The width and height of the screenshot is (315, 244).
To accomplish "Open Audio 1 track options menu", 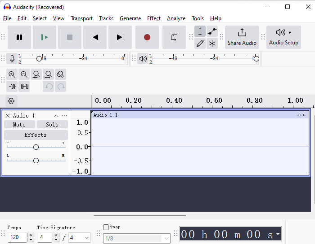I will pos(64,116).
